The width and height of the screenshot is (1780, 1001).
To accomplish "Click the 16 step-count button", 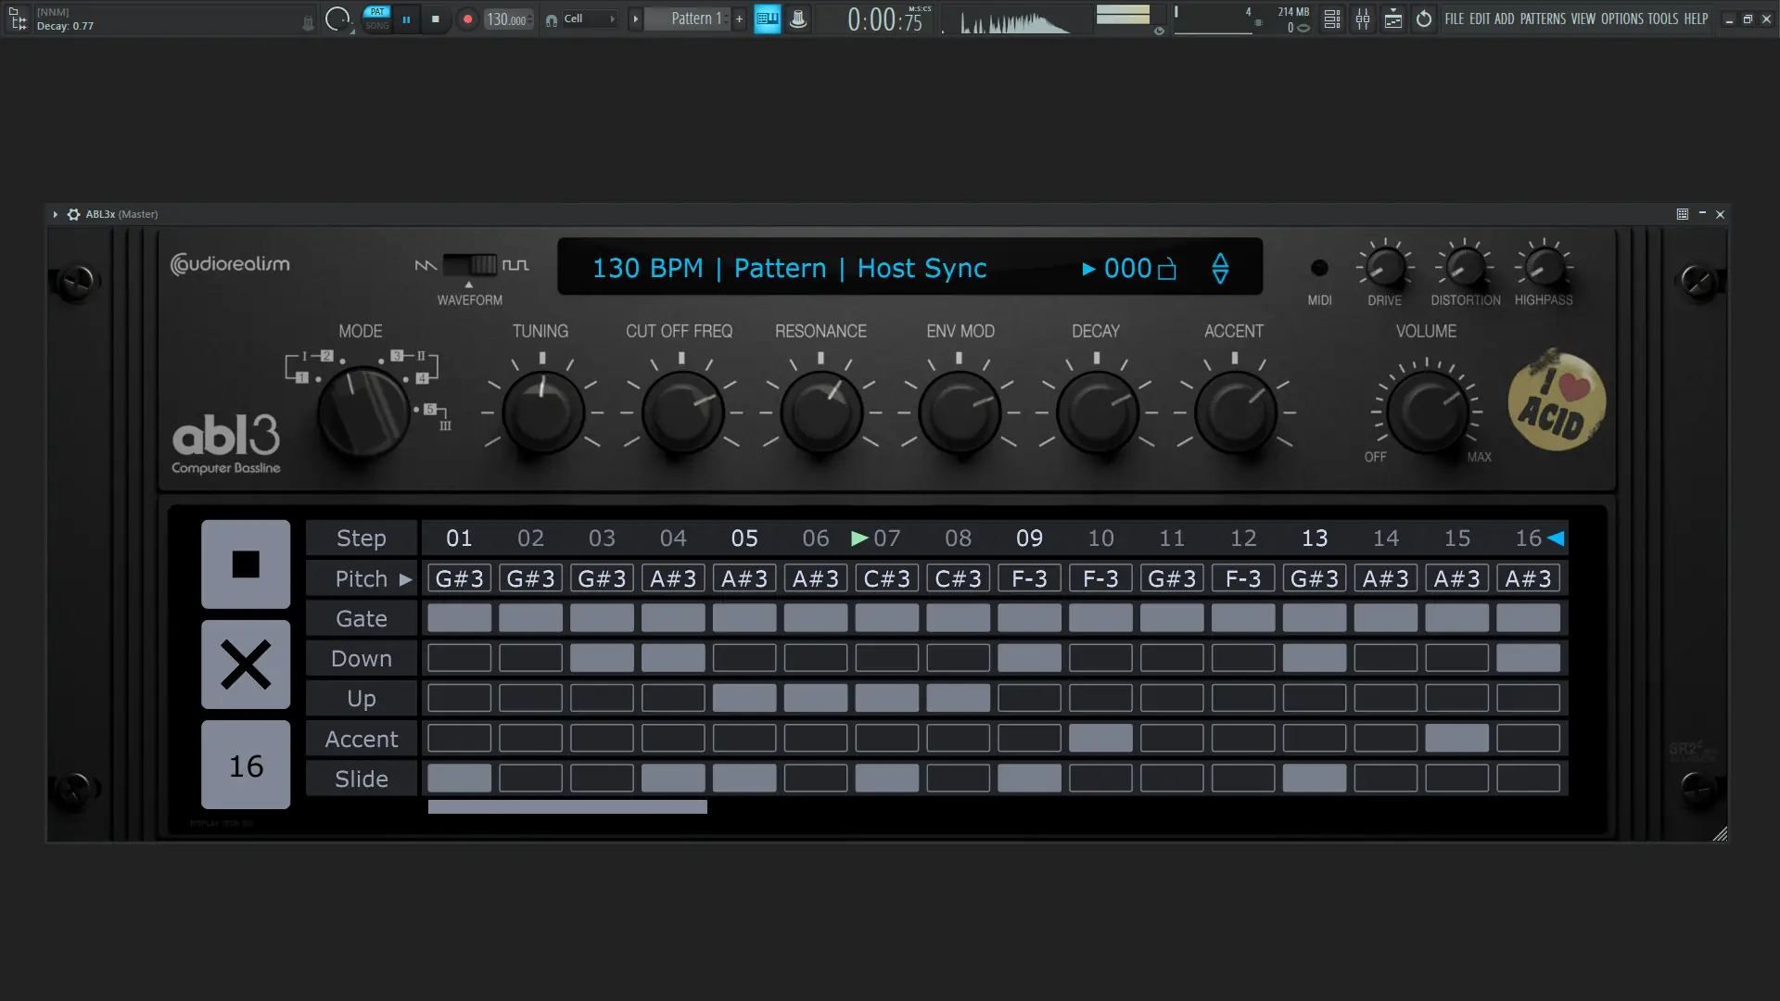I will point(246,766).
